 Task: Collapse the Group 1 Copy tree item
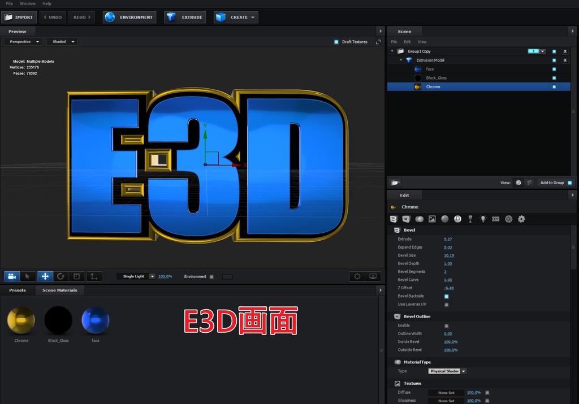point(391,51)
